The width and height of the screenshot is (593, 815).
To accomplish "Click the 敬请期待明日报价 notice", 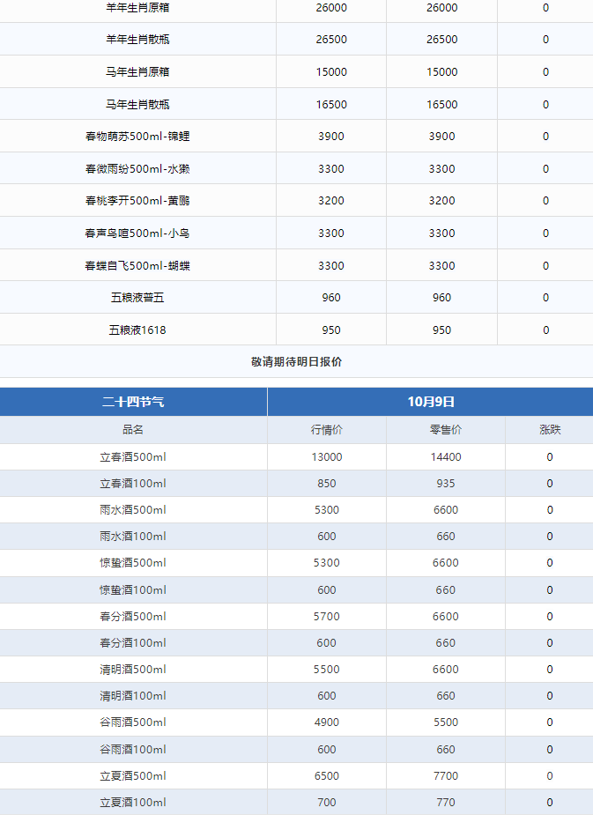I will (x=297, y=362).
